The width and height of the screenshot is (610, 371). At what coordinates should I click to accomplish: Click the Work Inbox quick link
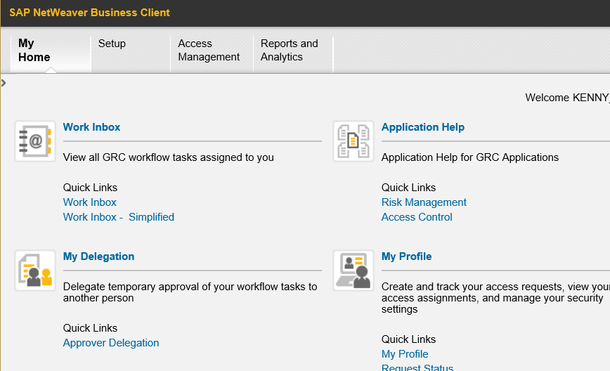(x=89, y=202)
